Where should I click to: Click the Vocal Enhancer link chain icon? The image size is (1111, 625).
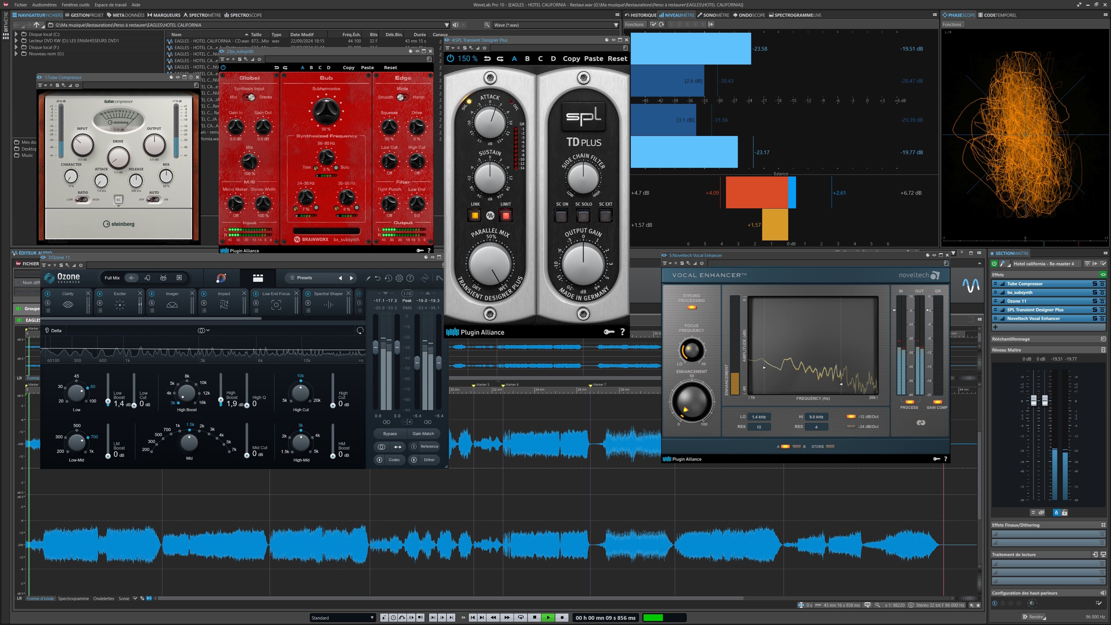coord(921,423)
